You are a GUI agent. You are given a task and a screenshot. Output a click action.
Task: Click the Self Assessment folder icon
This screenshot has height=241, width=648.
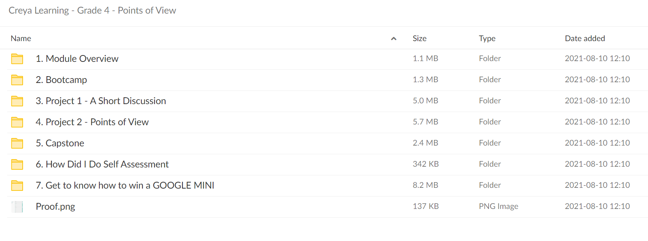click(17, 164)
